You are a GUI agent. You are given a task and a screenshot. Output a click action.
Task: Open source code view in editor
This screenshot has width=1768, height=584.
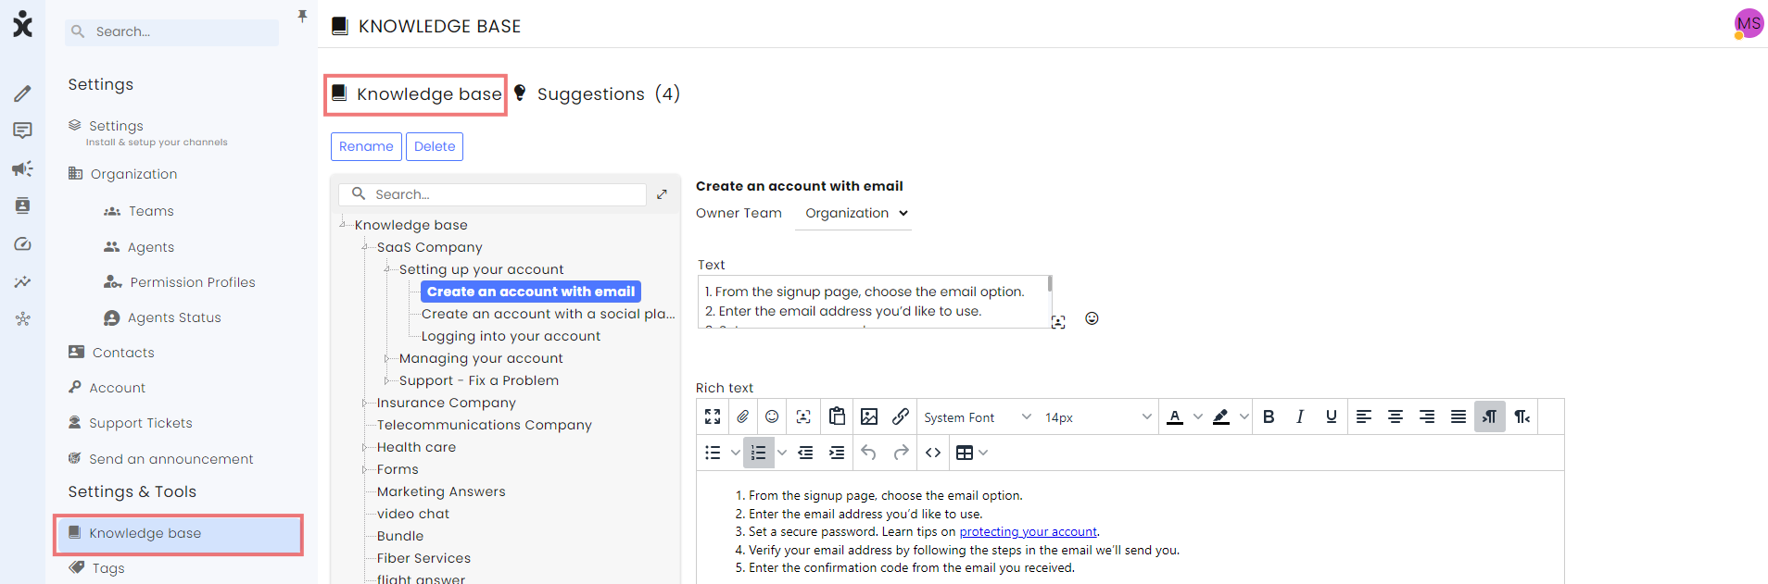[933, 453]
